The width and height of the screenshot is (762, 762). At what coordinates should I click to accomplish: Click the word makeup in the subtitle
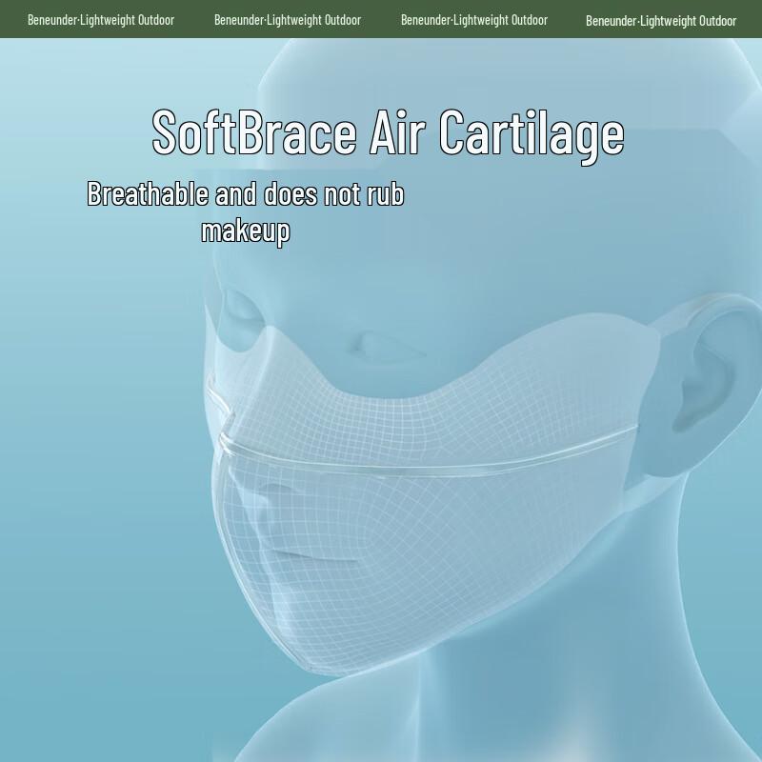click(x=245, y=231)
